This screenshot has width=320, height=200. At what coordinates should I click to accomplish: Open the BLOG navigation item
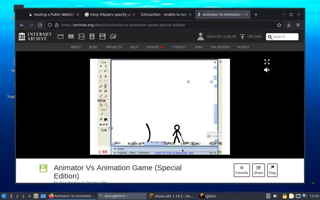(x=93, y=47)
